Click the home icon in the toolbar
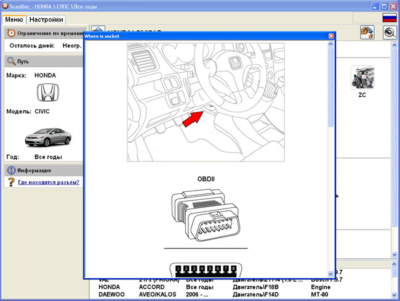The height and width of the screenshot is (301, 400). click(x=97, y=32)
